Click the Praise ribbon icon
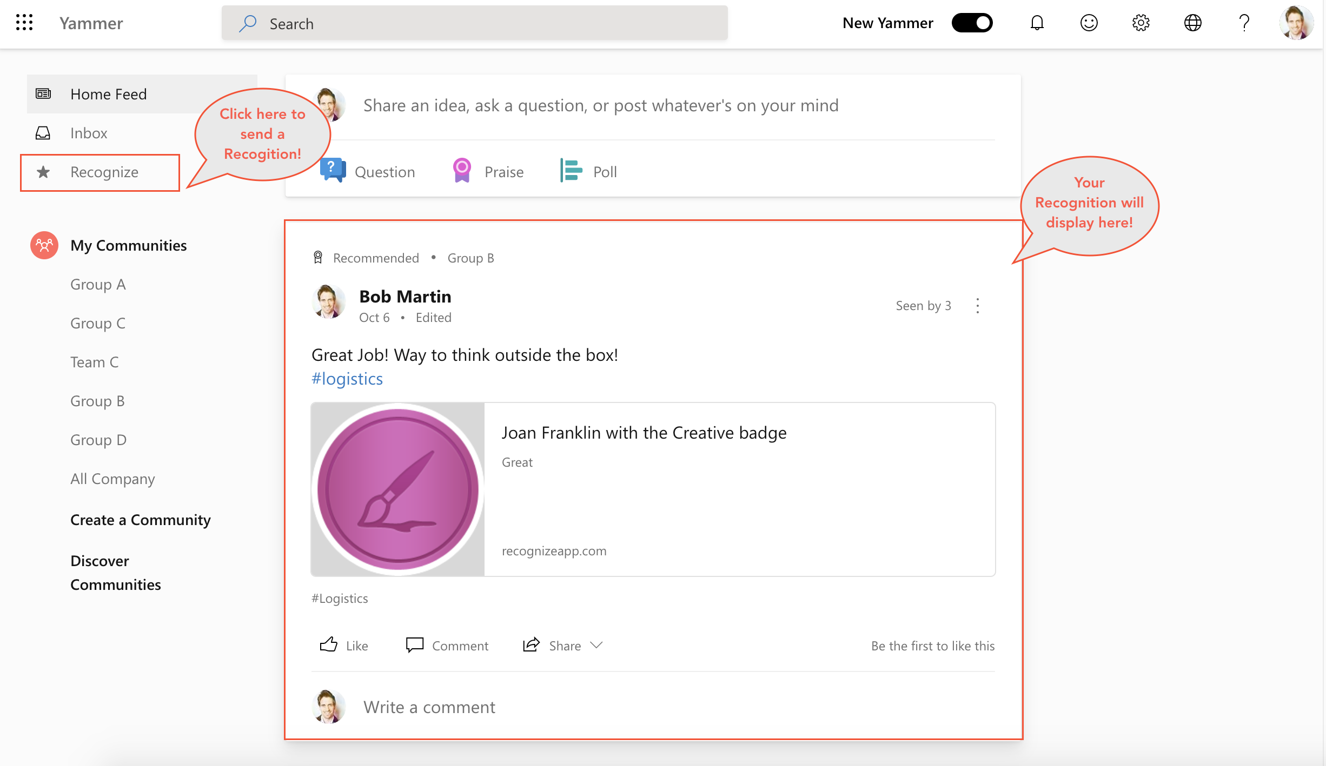This screenshot has height=766, width=1326. pyautogui.click(x=462, y=170)
